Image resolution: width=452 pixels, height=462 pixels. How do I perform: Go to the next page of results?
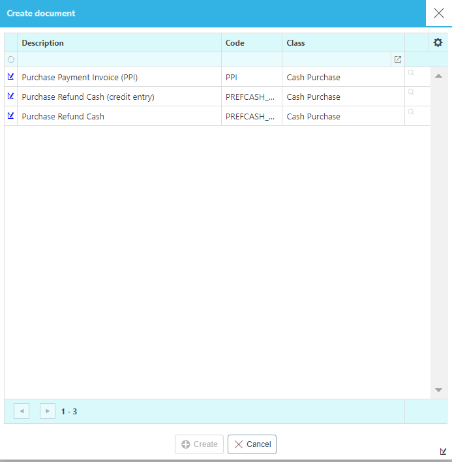[48, 411]
